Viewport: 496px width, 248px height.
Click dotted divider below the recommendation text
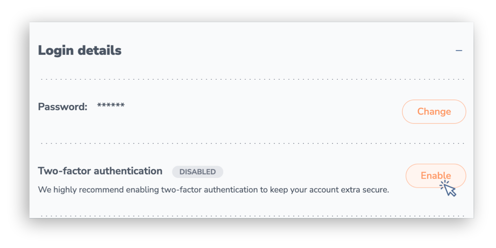click(x=252, y=216)
